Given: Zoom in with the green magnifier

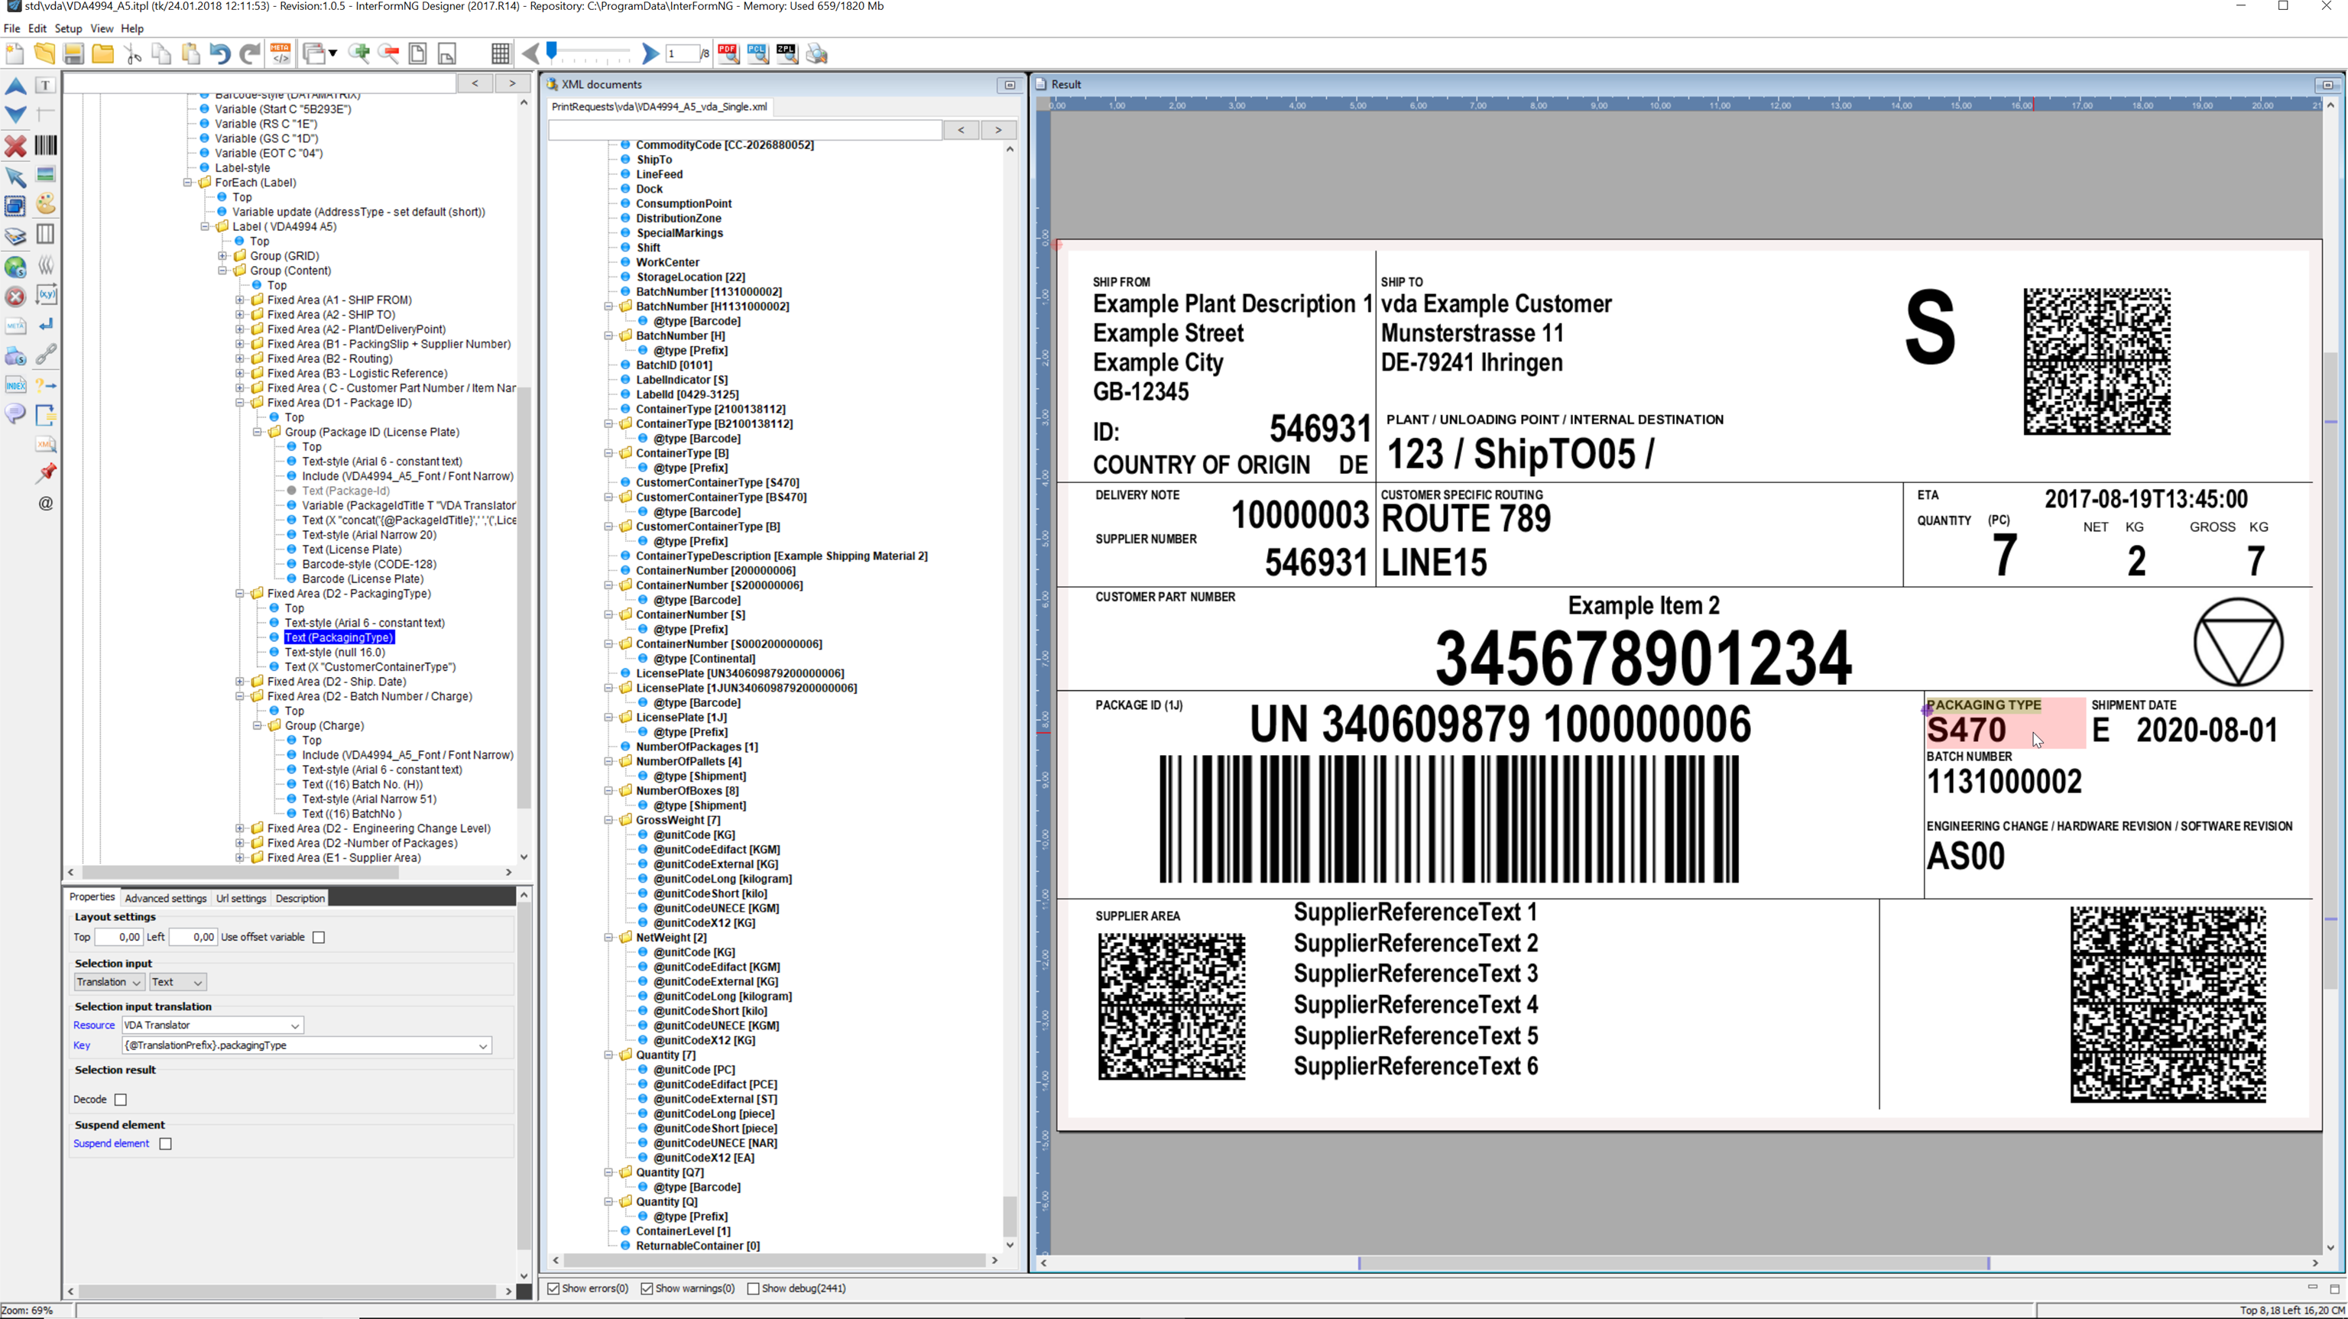Looking at the screenshot, I should point(359,53).
